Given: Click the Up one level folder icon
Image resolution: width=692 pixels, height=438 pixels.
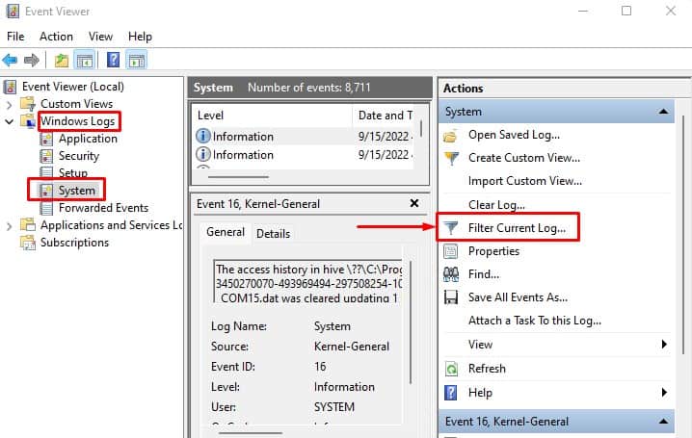Looking at the screenshot, I should point(62,60).
